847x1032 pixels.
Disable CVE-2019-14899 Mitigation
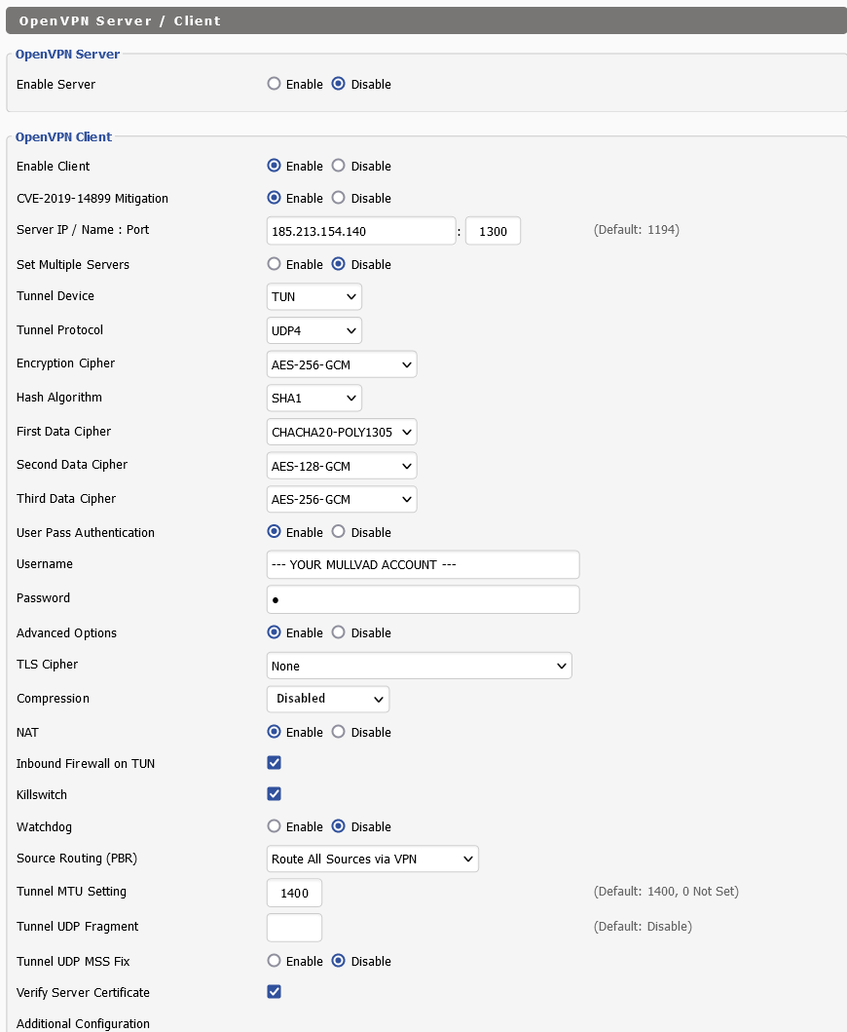[x=339, y=198]
